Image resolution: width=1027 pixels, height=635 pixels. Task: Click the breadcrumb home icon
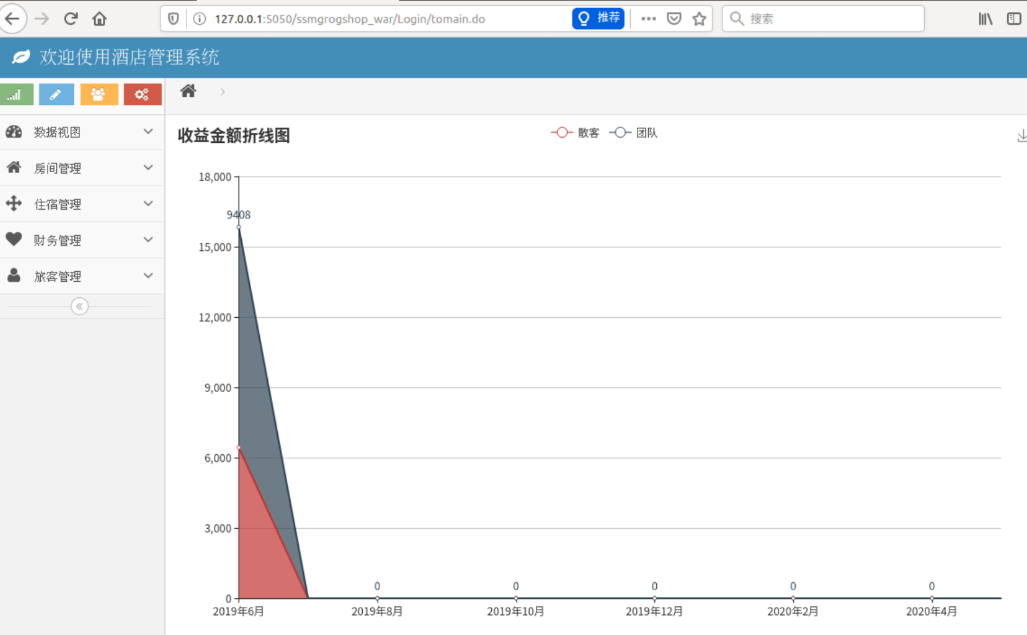click(188, 91)
